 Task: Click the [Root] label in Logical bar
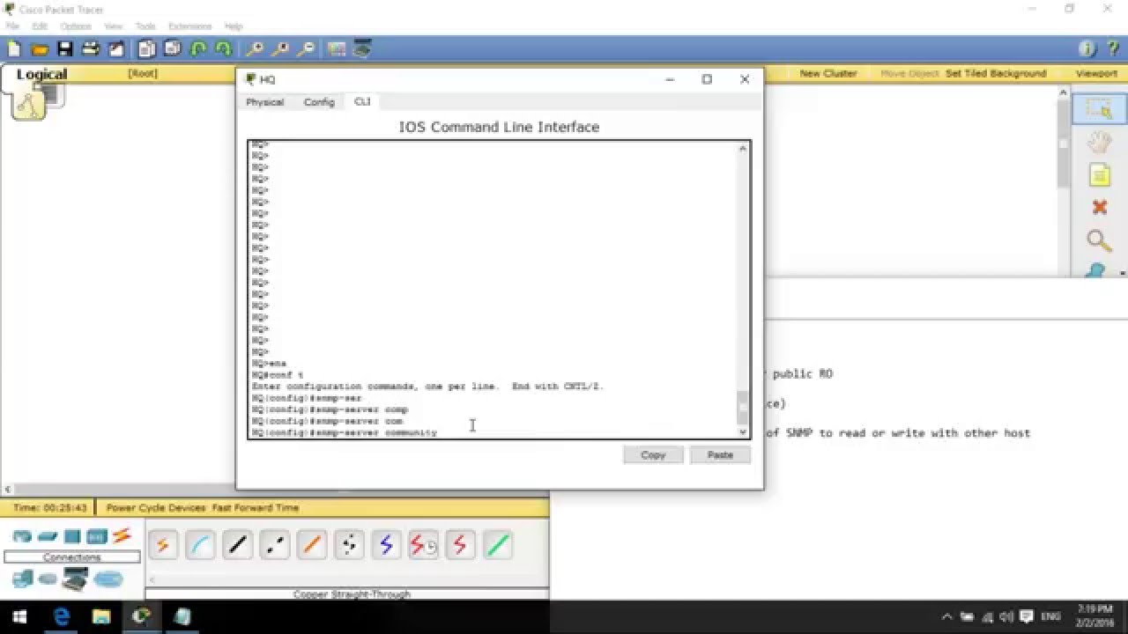[143, 74]
